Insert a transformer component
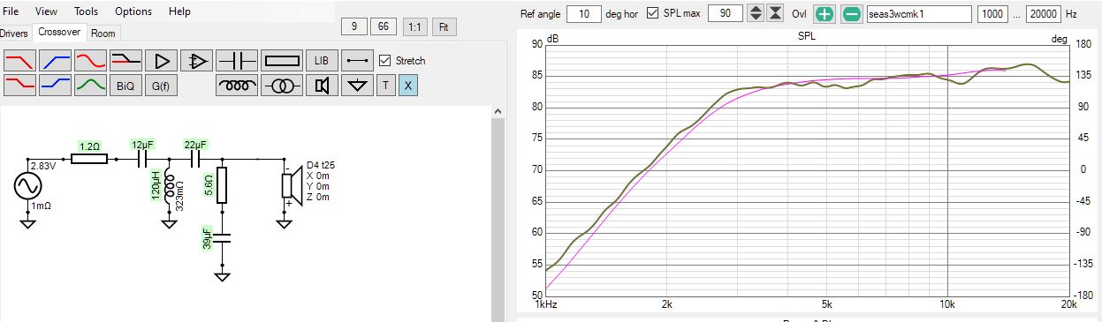Screen dimensions: 1102x322 (282, 86)
